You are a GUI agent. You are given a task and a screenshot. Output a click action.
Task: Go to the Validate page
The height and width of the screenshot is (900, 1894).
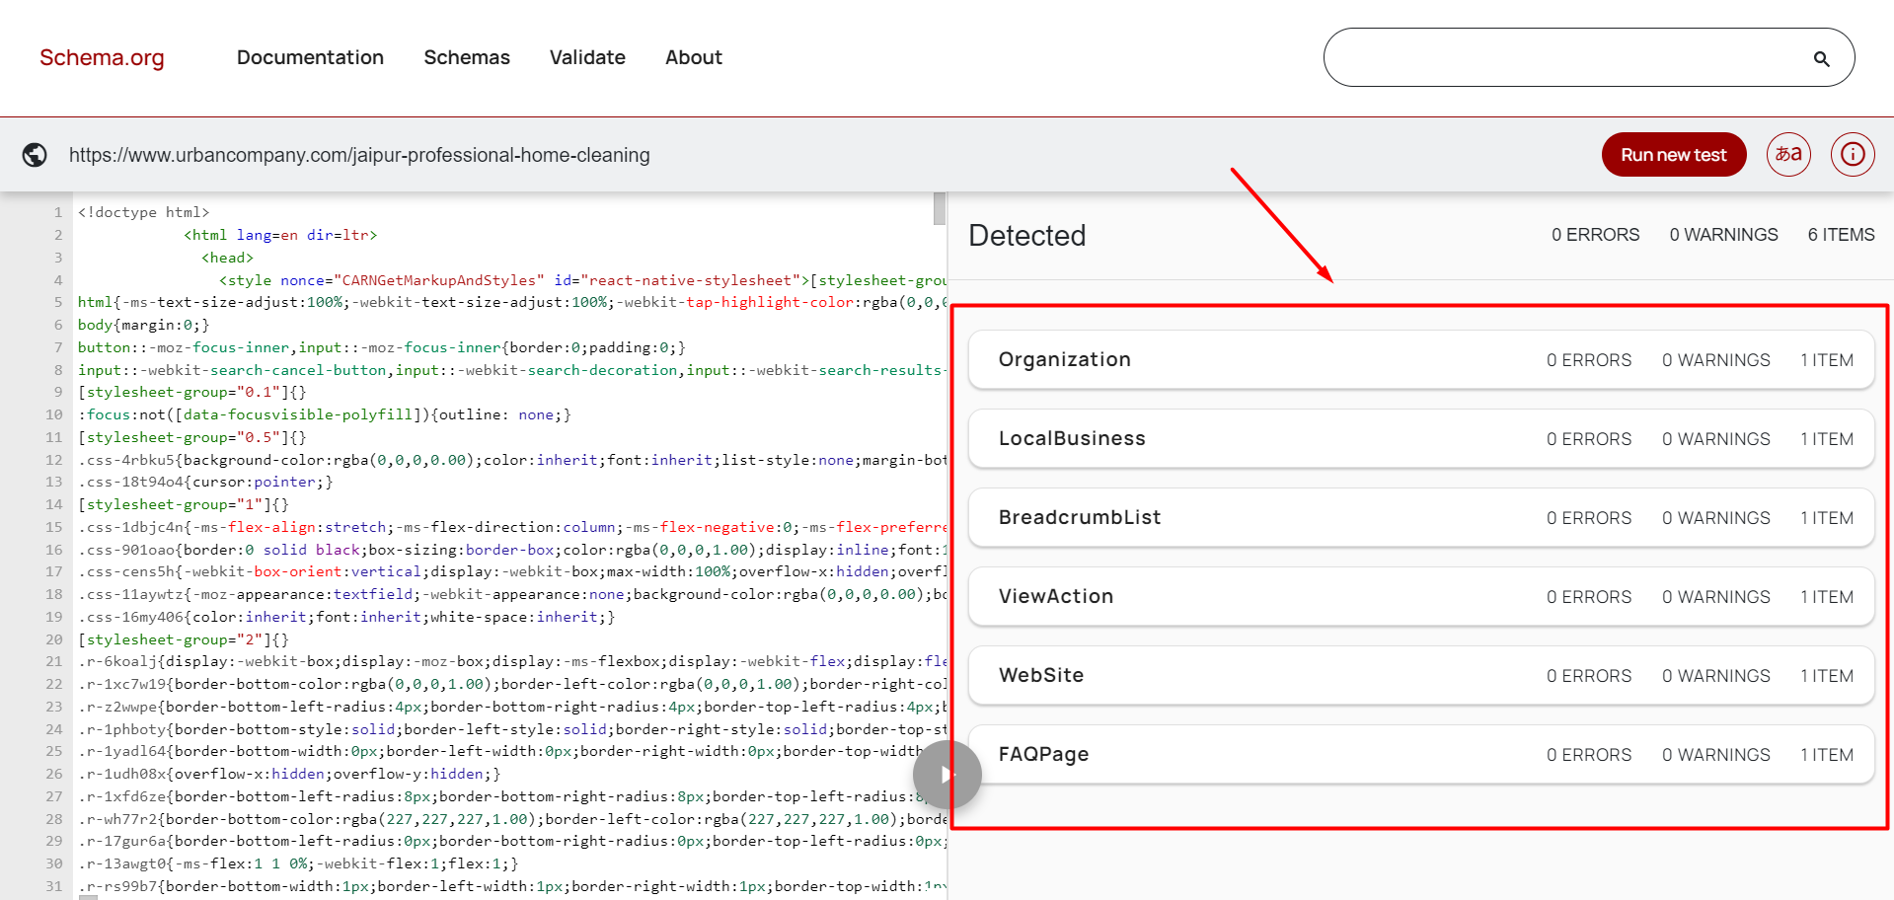(587, 57)
